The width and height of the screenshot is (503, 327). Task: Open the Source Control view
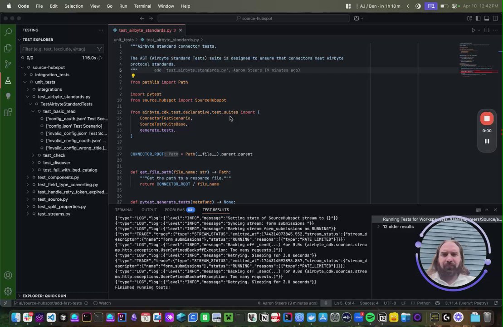8,64
